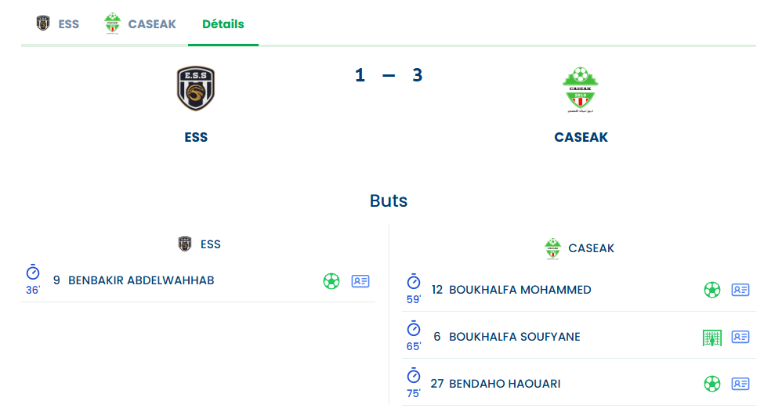The width and height of the screenshot is (782, 419).
Task: Click the stopwatch icon at 36 minutes
Action: [32, 273]
